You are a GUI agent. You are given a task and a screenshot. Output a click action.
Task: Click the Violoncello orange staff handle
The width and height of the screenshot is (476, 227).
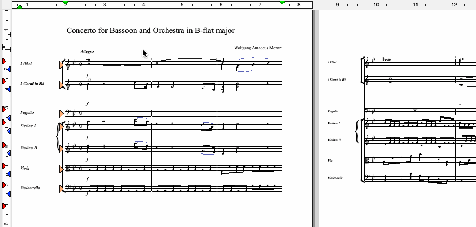click(62, 189)
